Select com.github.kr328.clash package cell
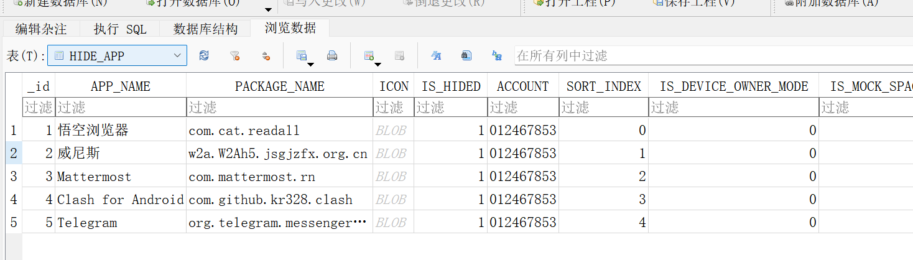This screenshot has height=260, width=913. coord(279,200)
